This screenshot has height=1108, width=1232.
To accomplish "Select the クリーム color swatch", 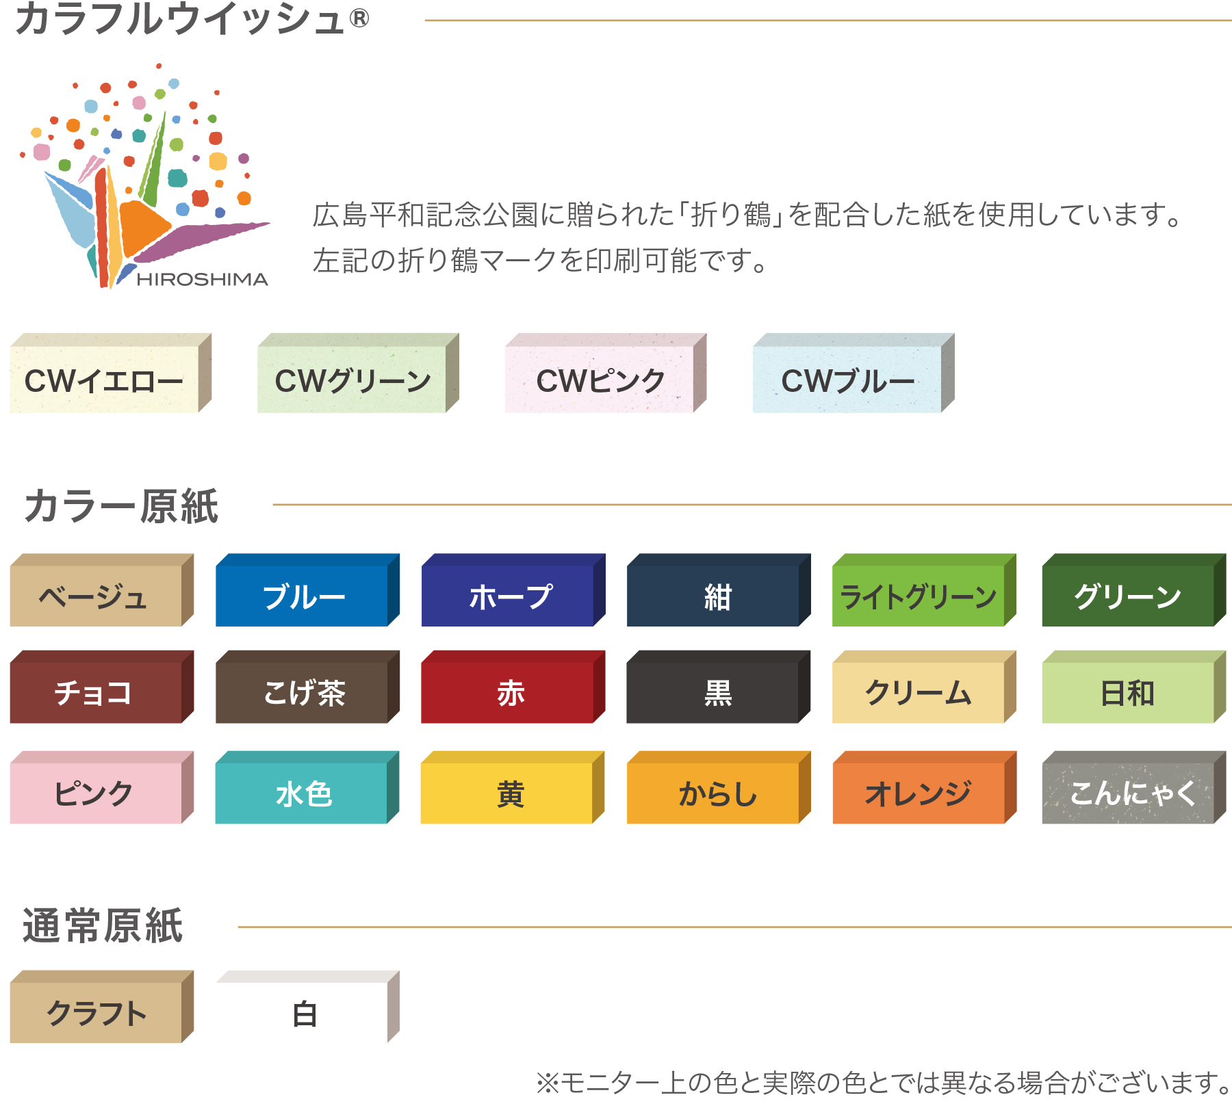I will pyautogui.click(x=924, y=687).
